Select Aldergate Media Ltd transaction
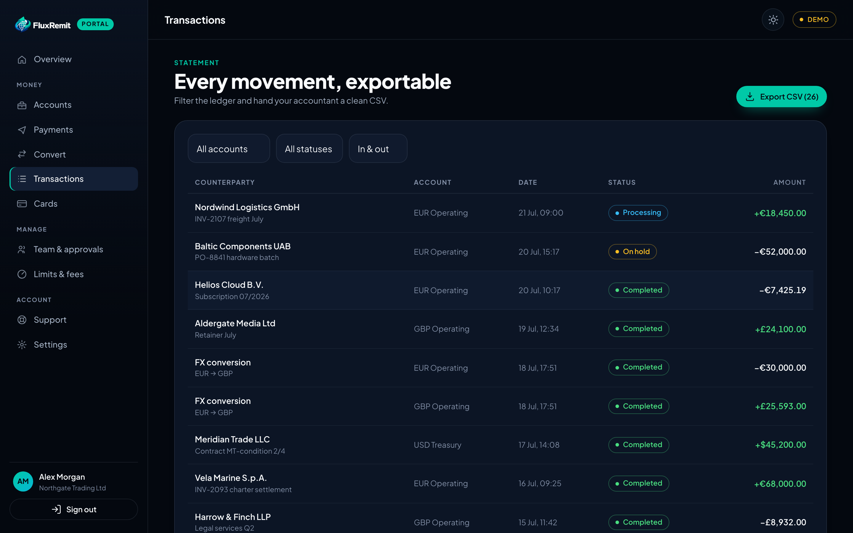This screenshot has width=853, height=533. pyautogui.click(x=501, y=329)
